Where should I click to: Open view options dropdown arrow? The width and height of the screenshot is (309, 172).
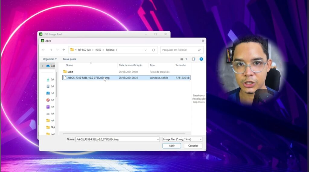[x=186, y=59]
